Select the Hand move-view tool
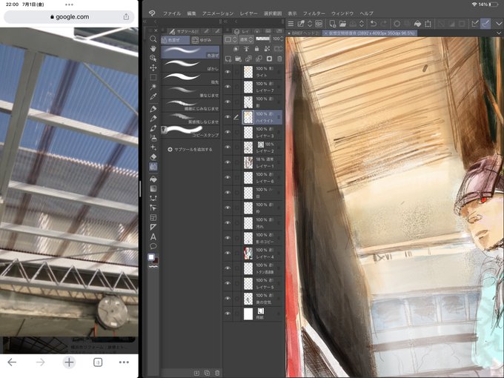The image size is (504, 378). (x=153, y=48)
